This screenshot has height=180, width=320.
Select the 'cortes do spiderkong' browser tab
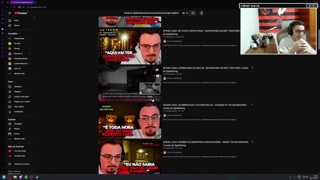coord(22,2)
